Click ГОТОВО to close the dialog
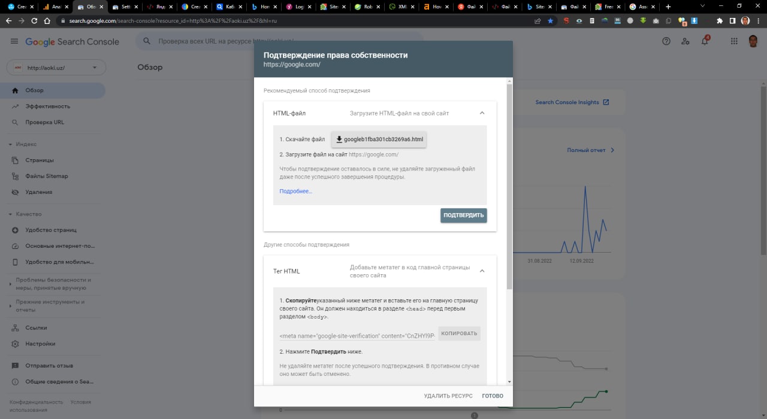Image resolution: width=767 pixels, height=419 pixels. pos(493,396)
